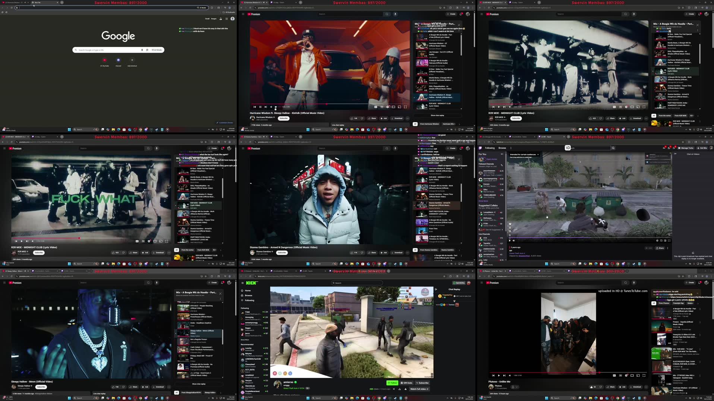Viewport: 714px width, 401px height.
Task: Open the Twitch Following tab
Action: point(490,148)
